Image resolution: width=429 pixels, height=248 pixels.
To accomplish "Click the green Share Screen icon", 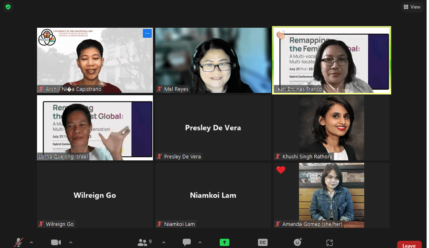I will click(224, 242).
